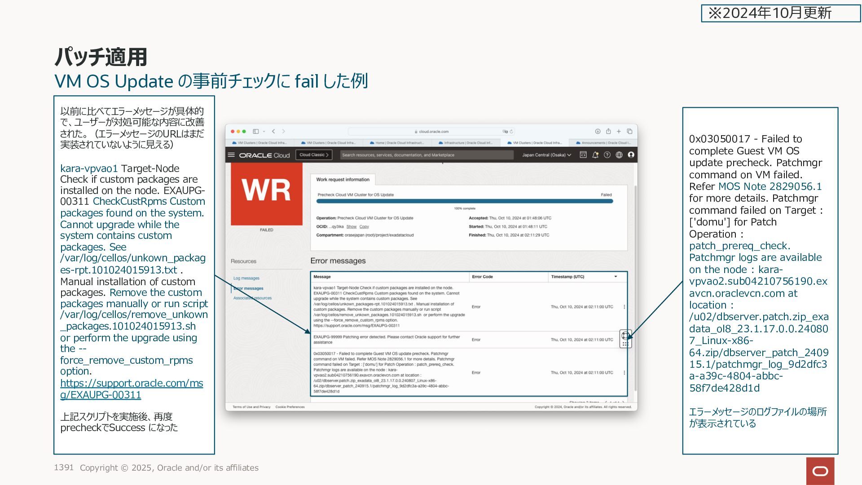Open the help question mark icon

(607, 155)
